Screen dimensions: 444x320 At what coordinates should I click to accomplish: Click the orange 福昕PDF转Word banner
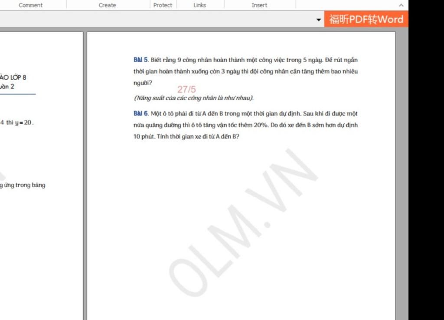click(366, 19)
